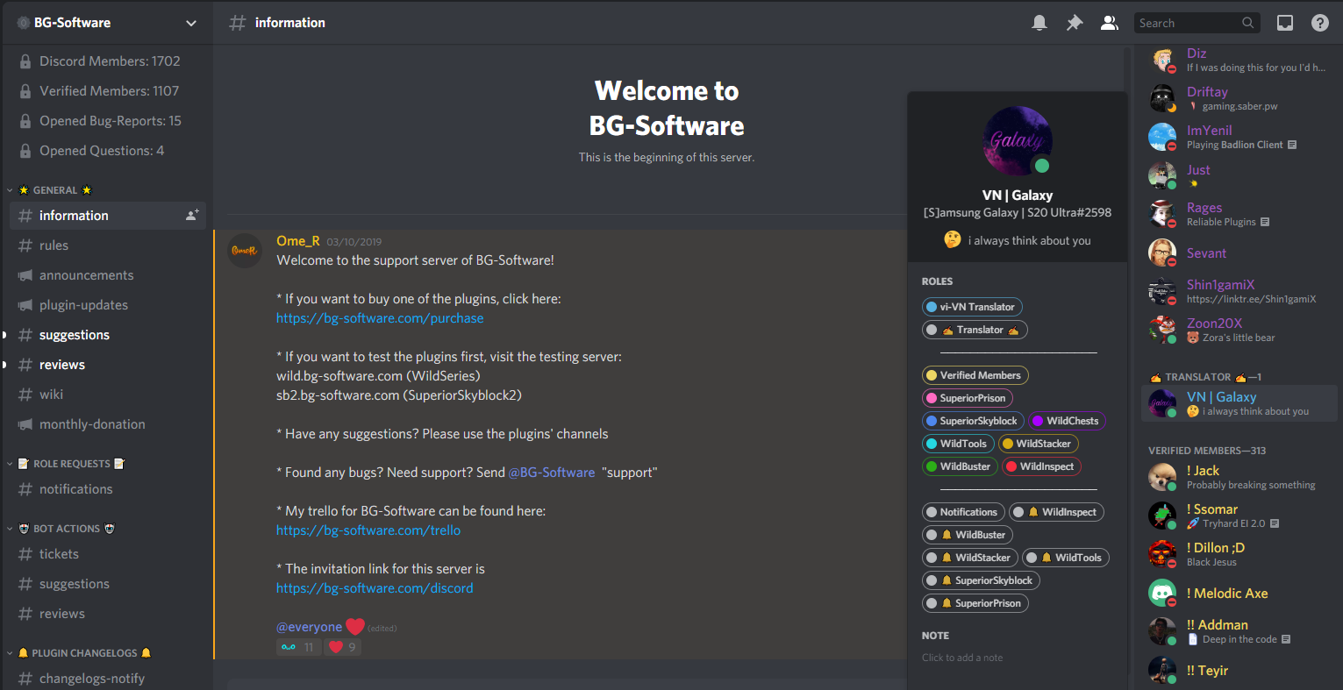Click Sevant's avatar in member list
This screenshot has width=1343, height=690.
pos(1162,253)
